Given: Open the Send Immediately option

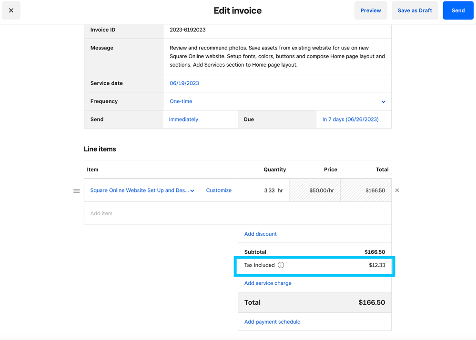Looking at the screenshot, I should 183,120.
